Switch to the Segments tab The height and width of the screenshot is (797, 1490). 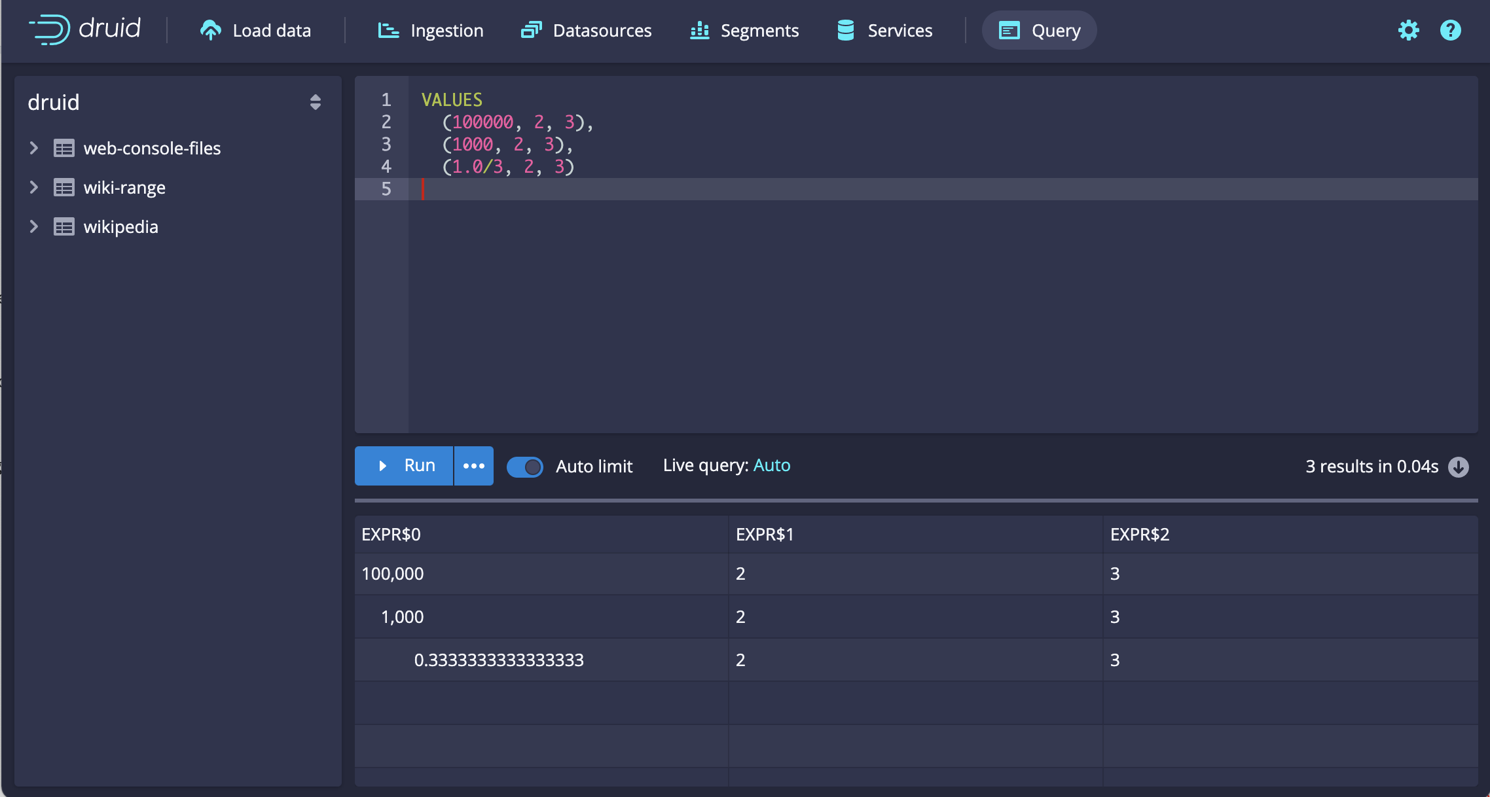pos(744,30)
